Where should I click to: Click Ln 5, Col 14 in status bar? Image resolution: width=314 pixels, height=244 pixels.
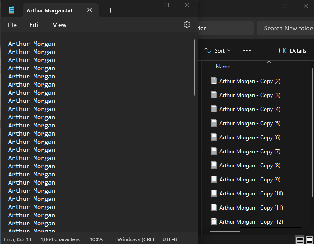[18, 239]
